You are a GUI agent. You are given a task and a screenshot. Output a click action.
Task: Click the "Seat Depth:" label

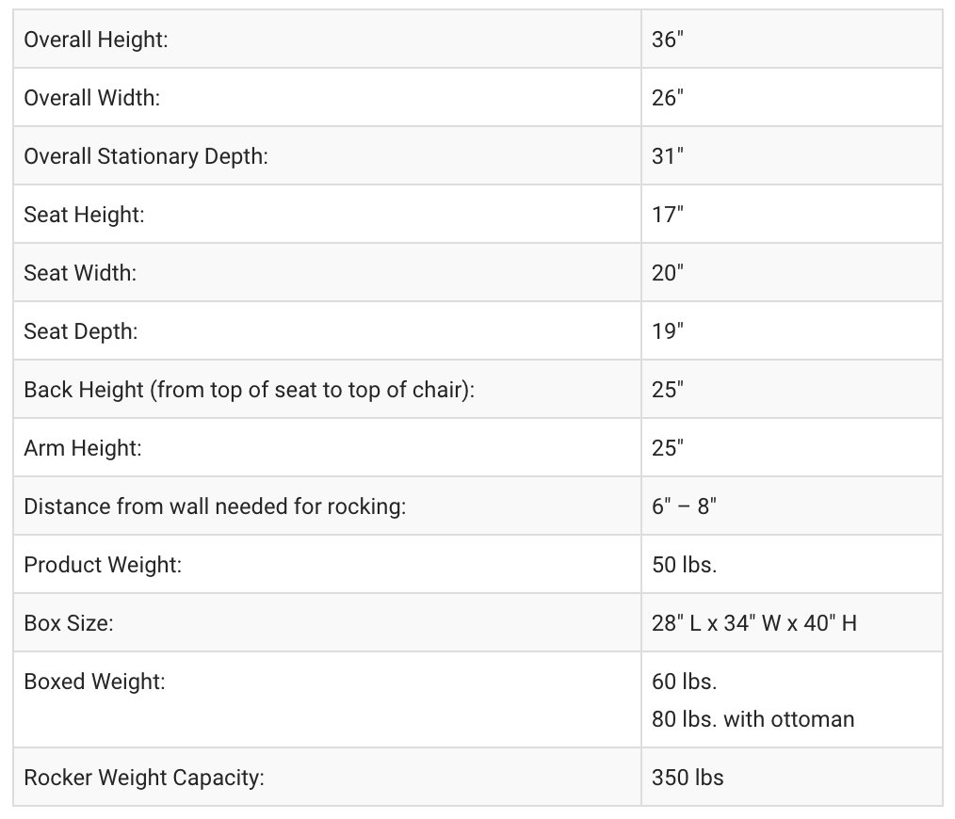point(80,331)
